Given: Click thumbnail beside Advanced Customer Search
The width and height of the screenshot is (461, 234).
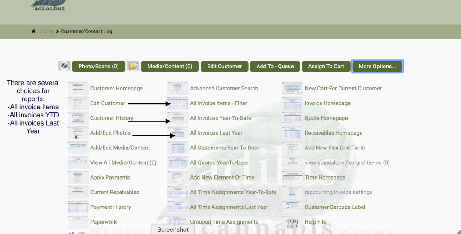Looking at the screenshot, I should pos(177,88).
